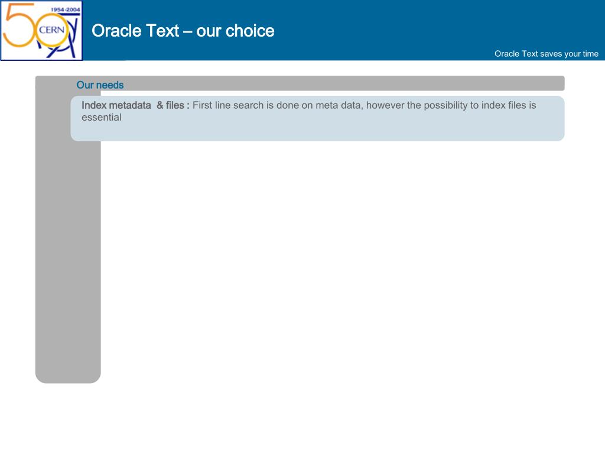Viewport: 605px width, 454px height.
Task: Click the 'Oracle Text saves your time' tagline
Action: coord(547,54)
